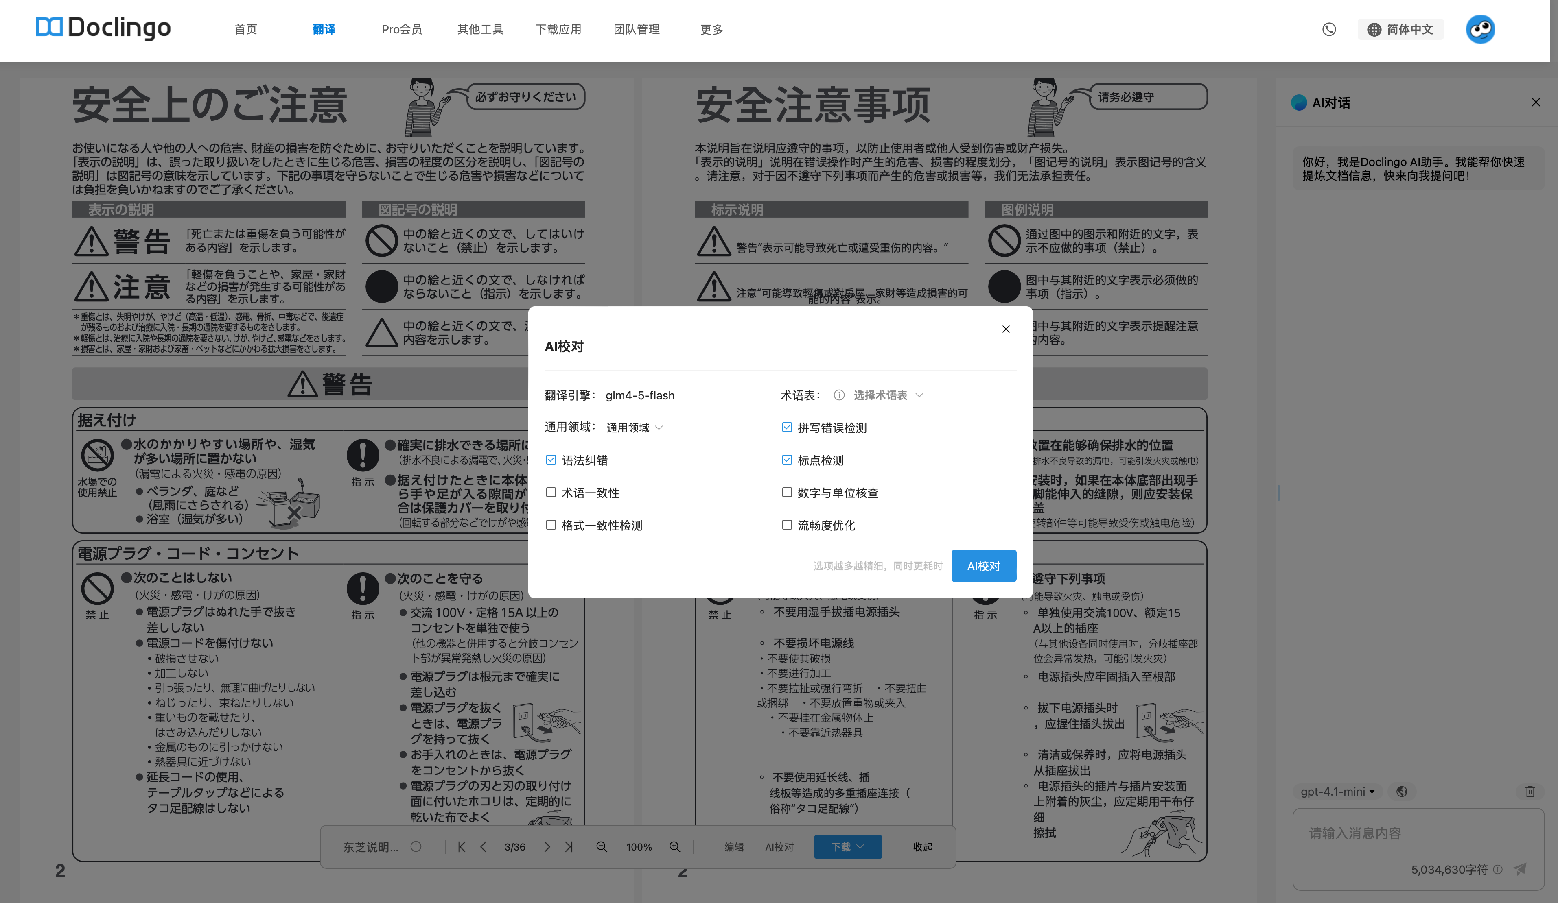Enable the 术语一致性 checkbox

click(551, 493)
